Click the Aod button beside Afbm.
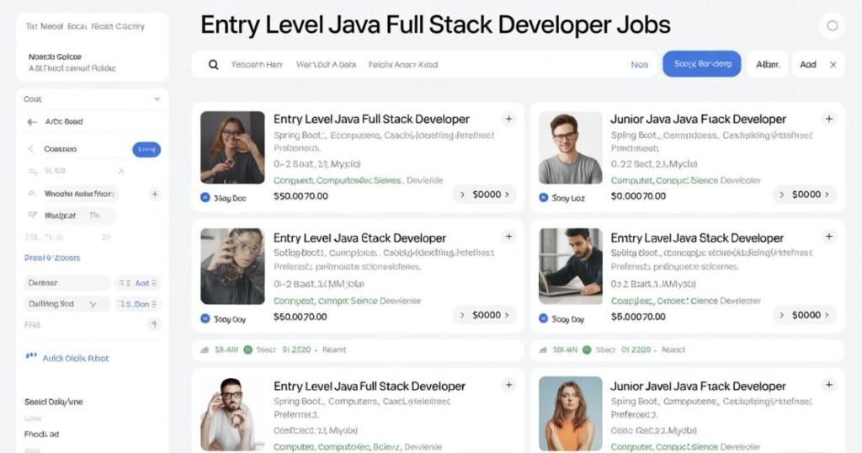 click(x=807, y=65)
